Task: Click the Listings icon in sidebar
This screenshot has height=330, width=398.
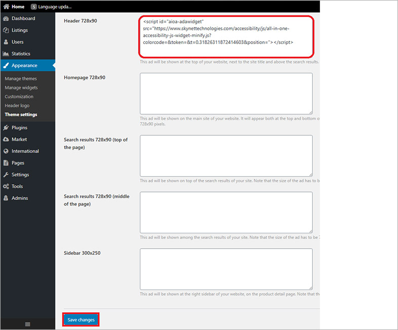Action: coord(6,30)
